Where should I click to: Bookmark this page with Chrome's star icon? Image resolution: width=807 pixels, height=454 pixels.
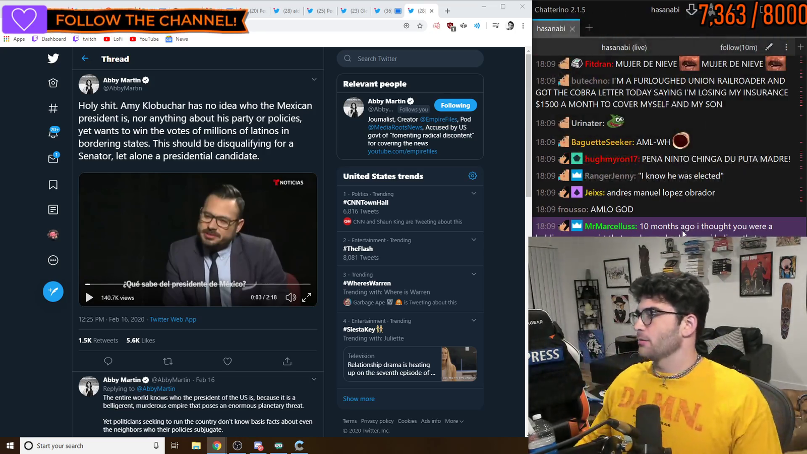point(420,26)
